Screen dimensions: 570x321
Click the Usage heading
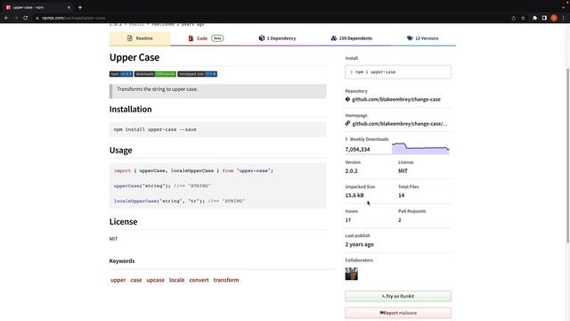point(121,151)
